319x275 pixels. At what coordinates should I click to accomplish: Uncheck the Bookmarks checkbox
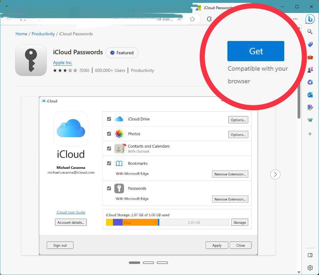(x=109, y=163)
